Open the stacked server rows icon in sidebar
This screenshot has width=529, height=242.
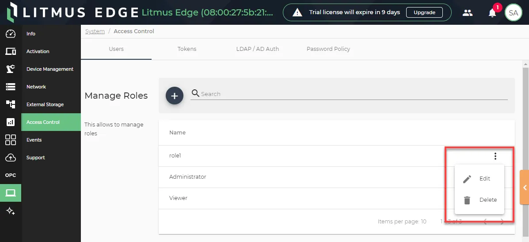pos(11,87)
